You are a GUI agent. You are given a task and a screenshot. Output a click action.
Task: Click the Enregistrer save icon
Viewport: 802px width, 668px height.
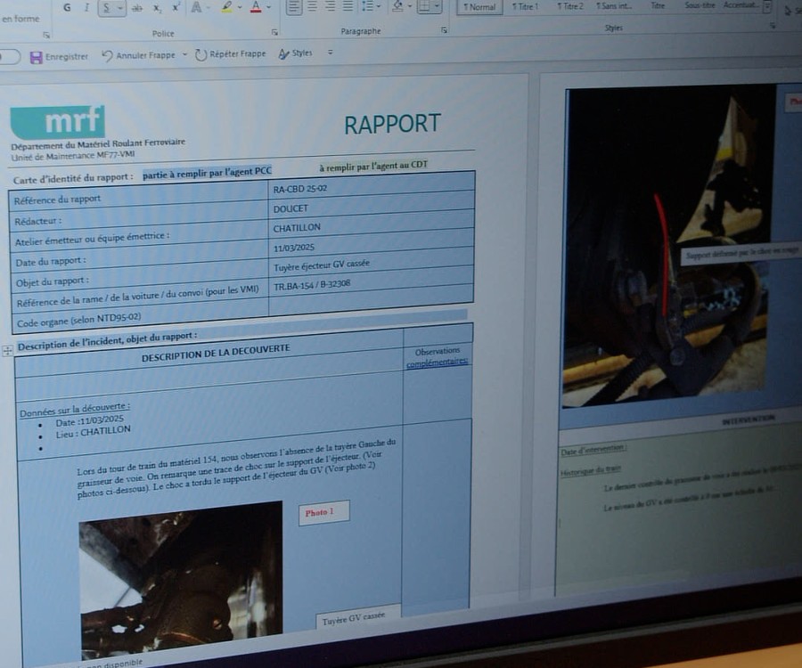click(36, 57)
